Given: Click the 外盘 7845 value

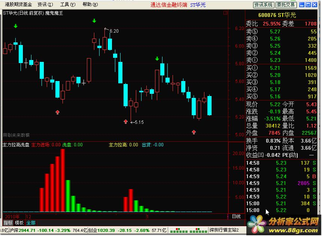Looking at the screenshot, I should click(x=274, y=133).
